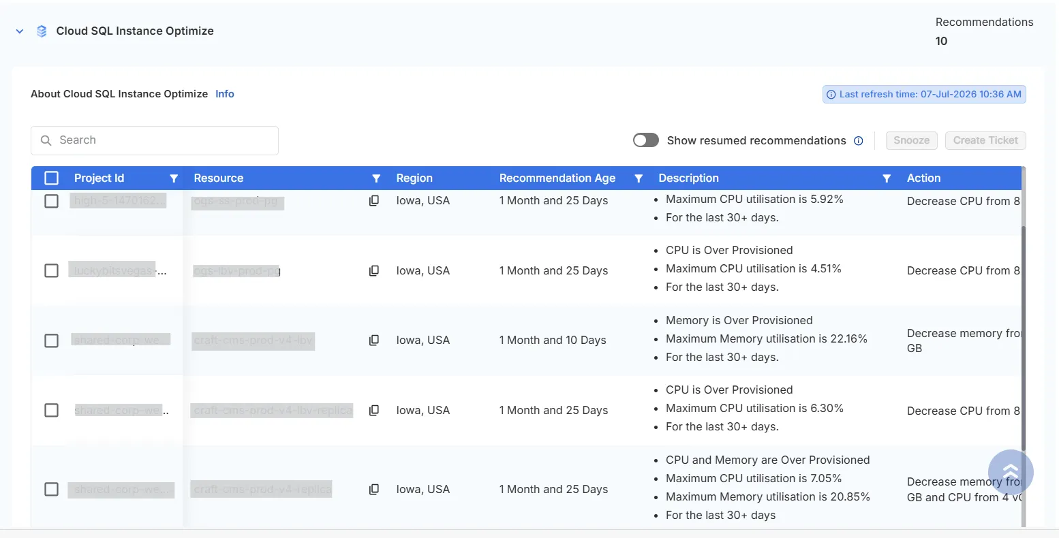The image size is (1059, 538).
Task: Click the Snooze button
Action: (x=911, y=140)
